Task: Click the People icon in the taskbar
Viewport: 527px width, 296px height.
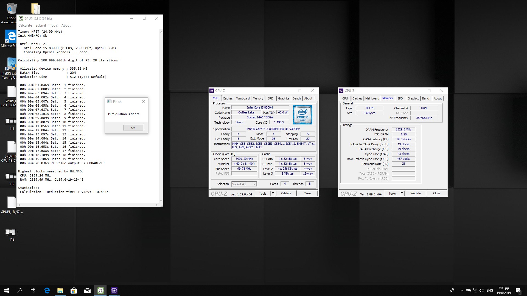Action: (x=452, y=291)
